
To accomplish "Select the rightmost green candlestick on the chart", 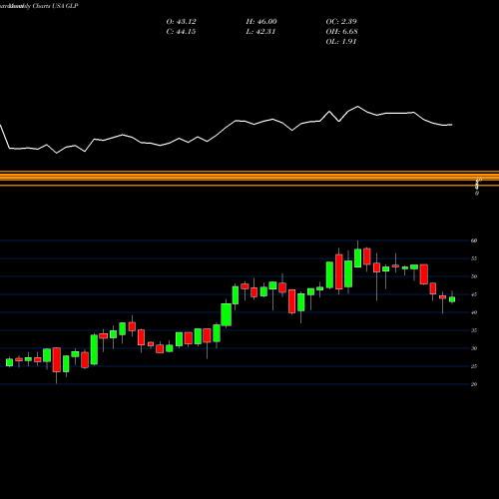I will [452, 299].
